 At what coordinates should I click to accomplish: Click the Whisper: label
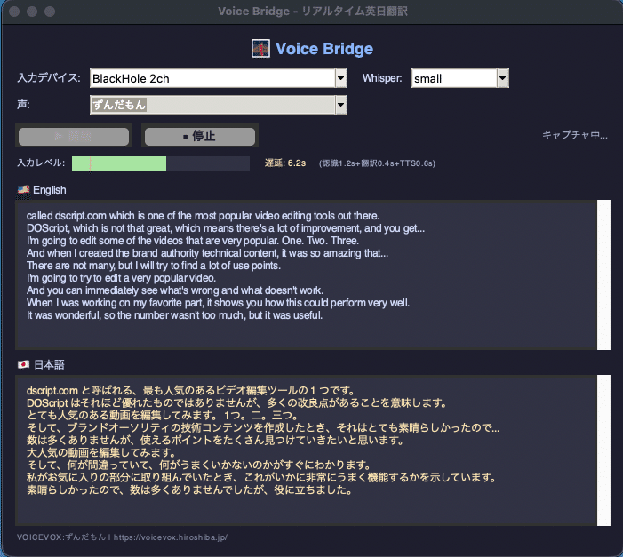(x=382, y=78)
